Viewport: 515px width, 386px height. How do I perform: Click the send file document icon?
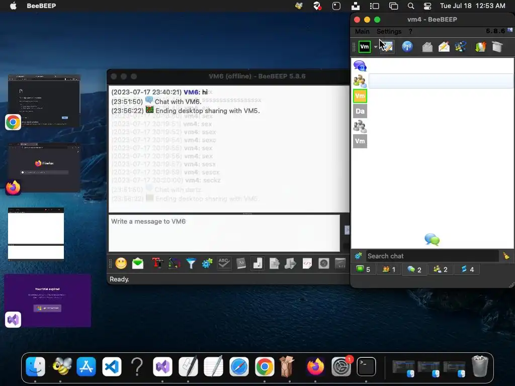click(x=274, y=263)
